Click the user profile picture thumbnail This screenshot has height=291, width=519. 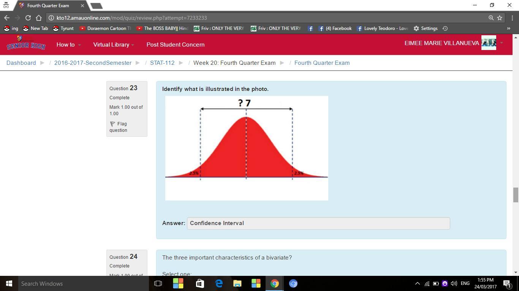(489, 43)
